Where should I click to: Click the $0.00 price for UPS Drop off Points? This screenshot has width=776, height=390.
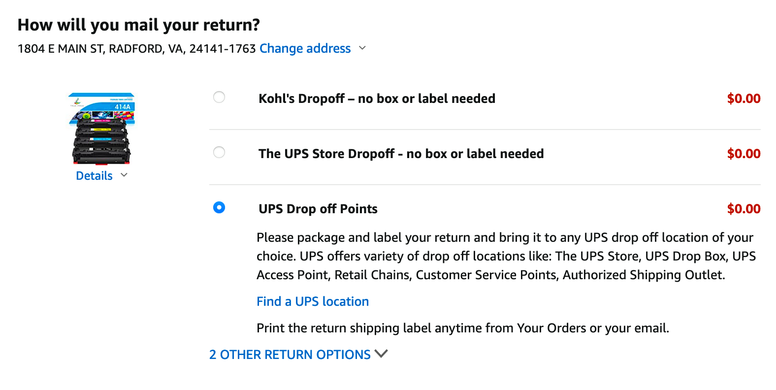coord(744,209)
